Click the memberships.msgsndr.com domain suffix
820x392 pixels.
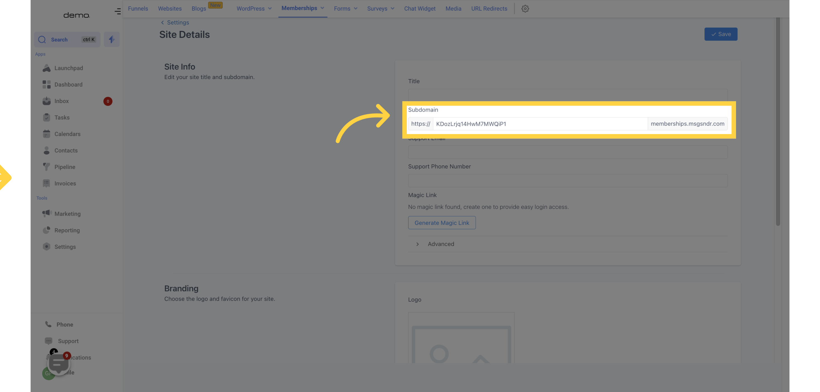pyautogui.click(x=687, y=124)
